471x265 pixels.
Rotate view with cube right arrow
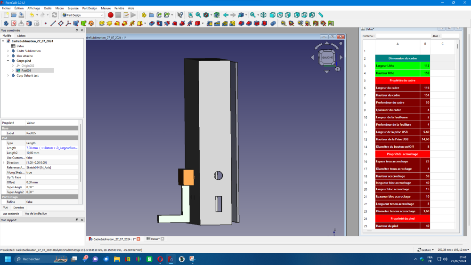[341, 57]
